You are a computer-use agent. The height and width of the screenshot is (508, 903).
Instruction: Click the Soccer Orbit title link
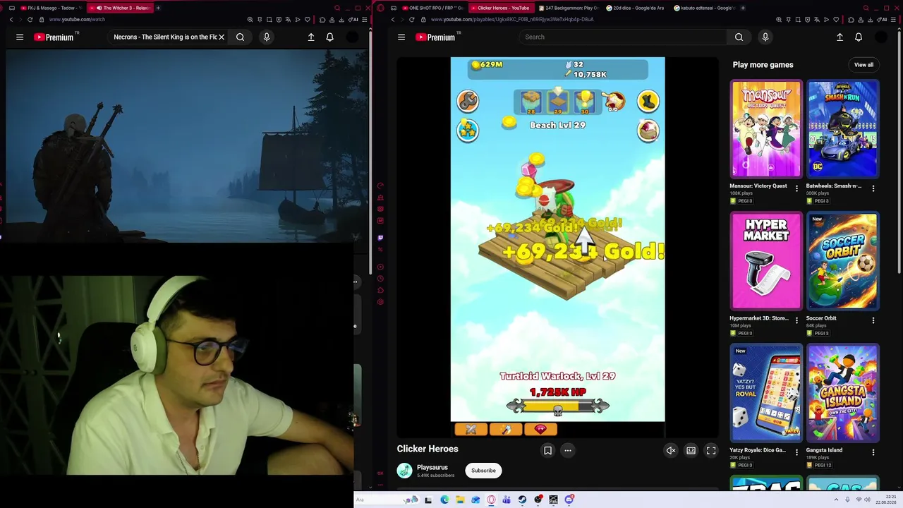click(x=821, y=318)
